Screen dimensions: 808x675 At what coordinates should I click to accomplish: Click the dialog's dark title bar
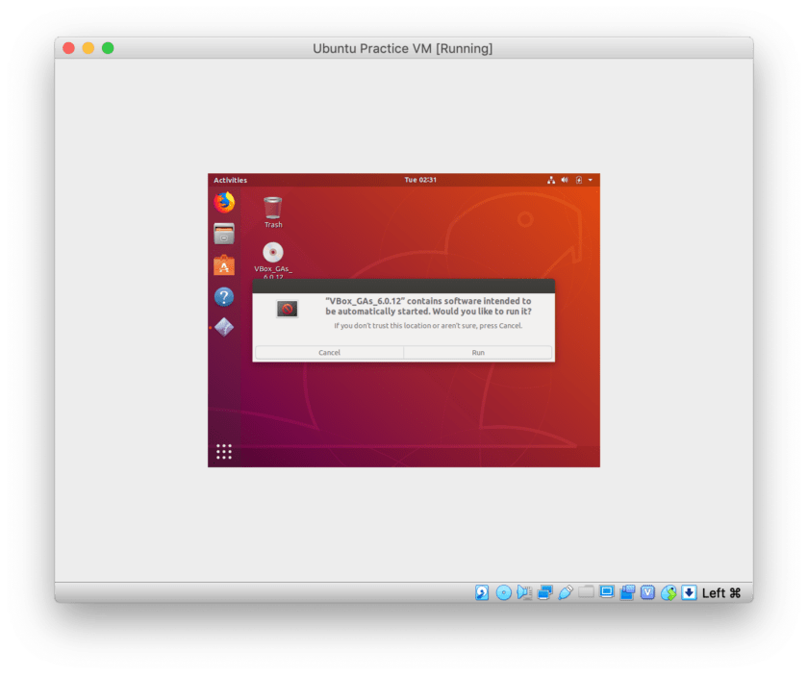(x=403, y=286)
